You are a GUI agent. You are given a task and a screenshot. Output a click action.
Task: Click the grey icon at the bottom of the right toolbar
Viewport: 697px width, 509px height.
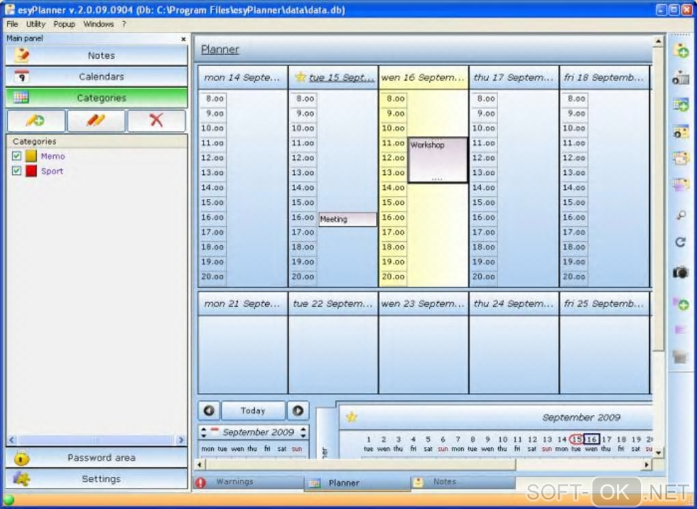point(681,357)
